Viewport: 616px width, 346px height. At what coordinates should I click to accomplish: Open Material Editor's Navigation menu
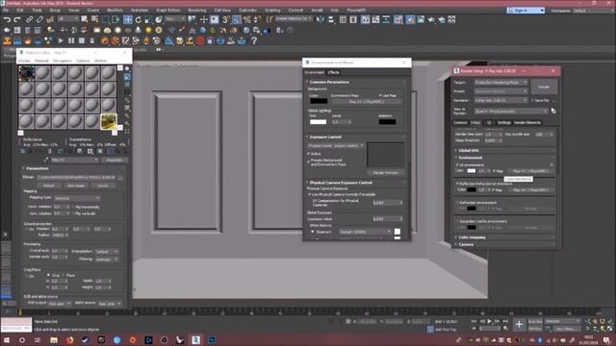click(x=62, y=61)
